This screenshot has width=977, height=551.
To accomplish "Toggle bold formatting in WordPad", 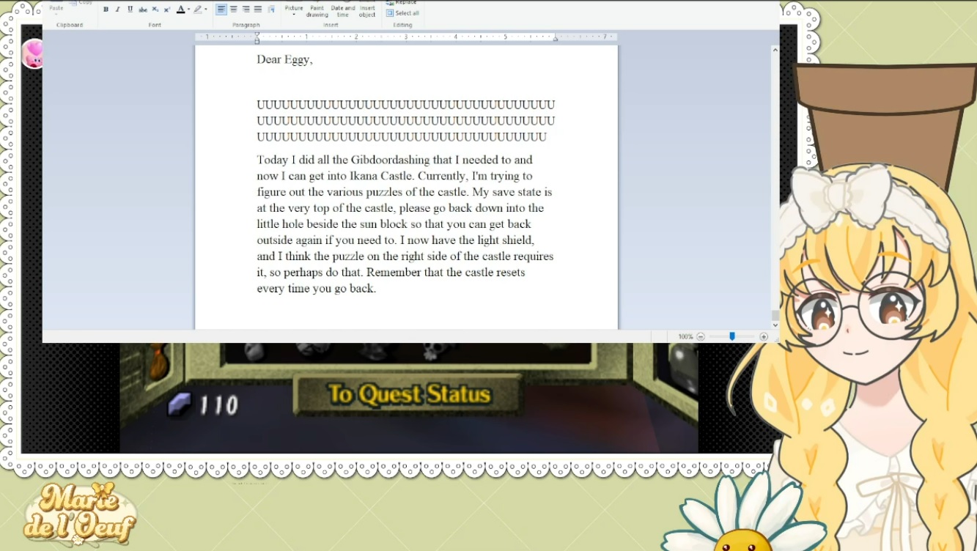I will point(106,10).
